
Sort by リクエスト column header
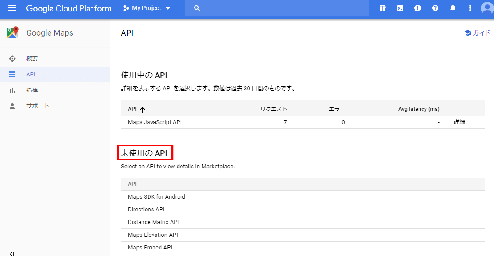(274, 109)
